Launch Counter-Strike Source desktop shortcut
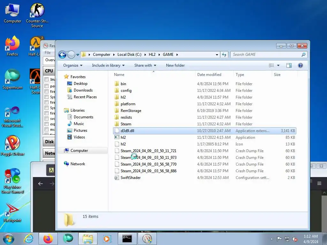 click(37, 15)
